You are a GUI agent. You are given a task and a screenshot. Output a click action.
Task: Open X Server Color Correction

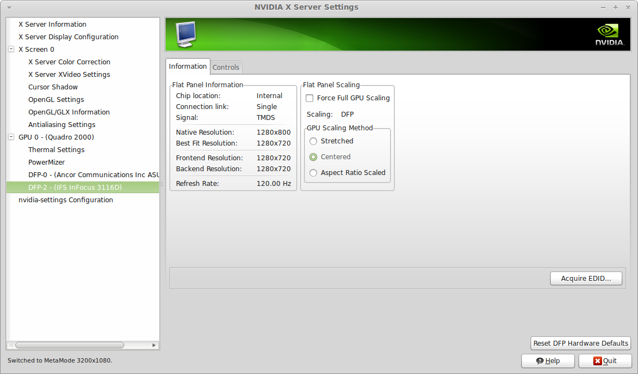(69, 62)
